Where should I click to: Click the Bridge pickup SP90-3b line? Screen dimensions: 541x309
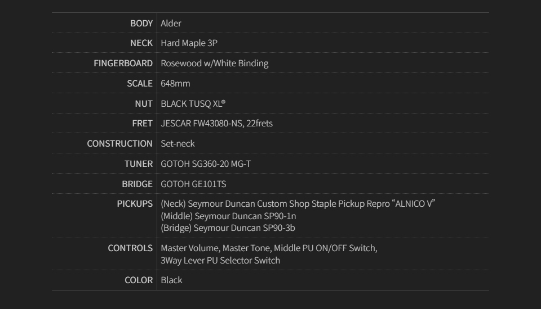(x=228, y=228)
